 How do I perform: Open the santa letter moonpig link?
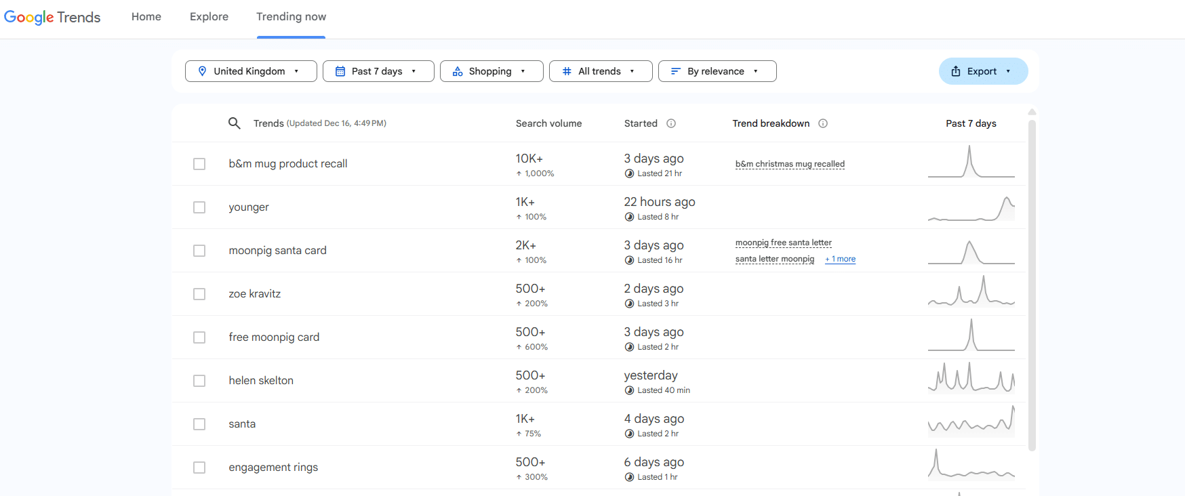[x=775, y=259]
